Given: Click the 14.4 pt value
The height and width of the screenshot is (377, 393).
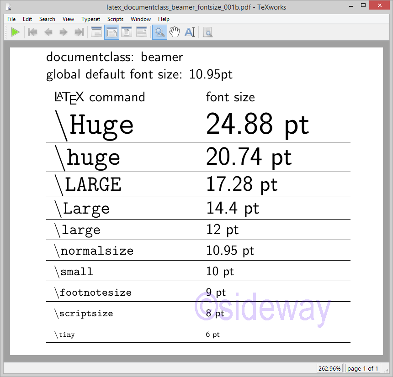Looking at the screenshot, I should coord(233,208).
